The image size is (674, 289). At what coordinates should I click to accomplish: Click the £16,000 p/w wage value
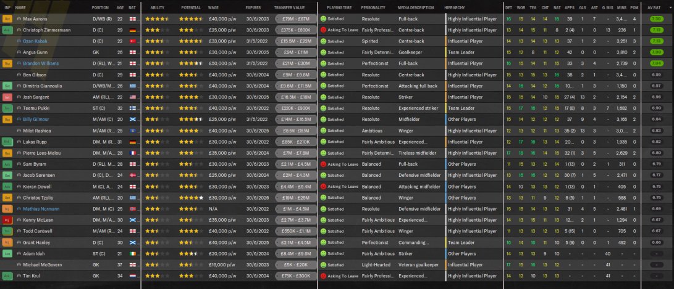coord(222,264)
